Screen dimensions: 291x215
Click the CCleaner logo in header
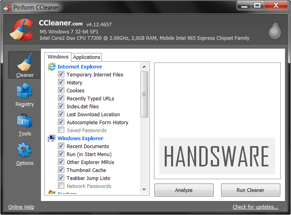coord(22,30)
